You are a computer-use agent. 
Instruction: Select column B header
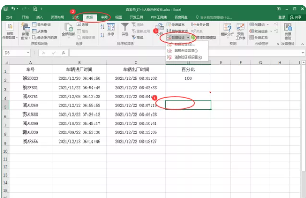click(x=79, y=63)
